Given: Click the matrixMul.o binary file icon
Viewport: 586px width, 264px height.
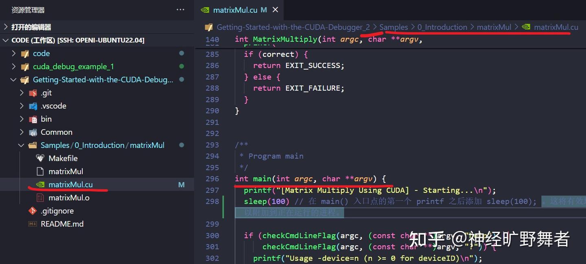Looking at the screenshot, I should coord(40,198).
